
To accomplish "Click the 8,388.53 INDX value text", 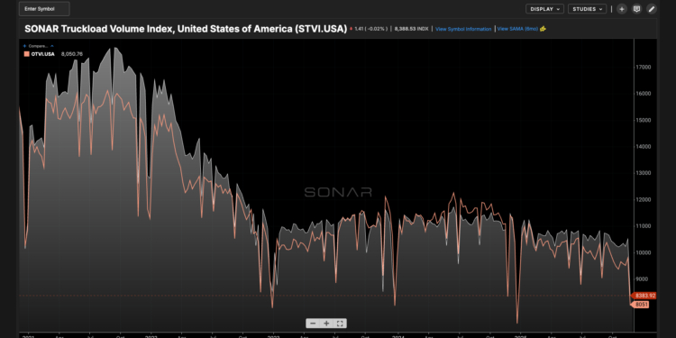I will click(411, 29).
